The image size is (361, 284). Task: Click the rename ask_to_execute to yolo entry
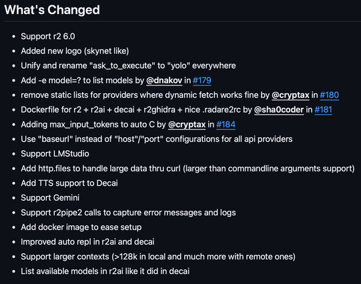pos(128,66)
